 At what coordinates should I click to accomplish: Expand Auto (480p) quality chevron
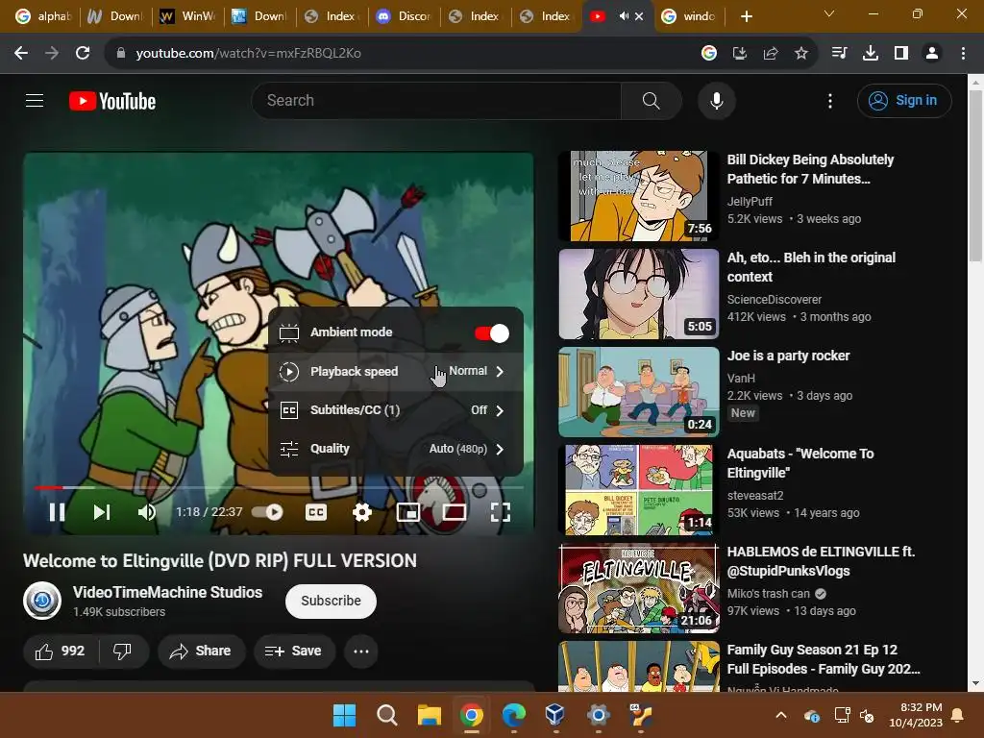click(500, 449)
